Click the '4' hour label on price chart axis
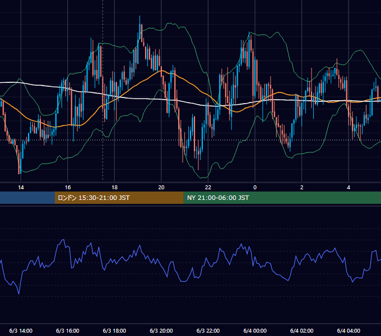 click(349, 188)
